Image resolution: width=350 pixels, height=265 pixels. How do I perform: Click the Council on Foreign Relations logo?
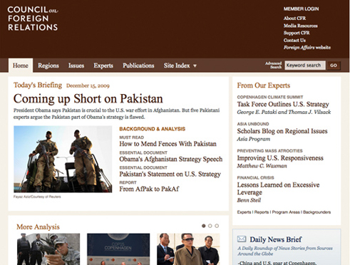[x=33, y=19]
